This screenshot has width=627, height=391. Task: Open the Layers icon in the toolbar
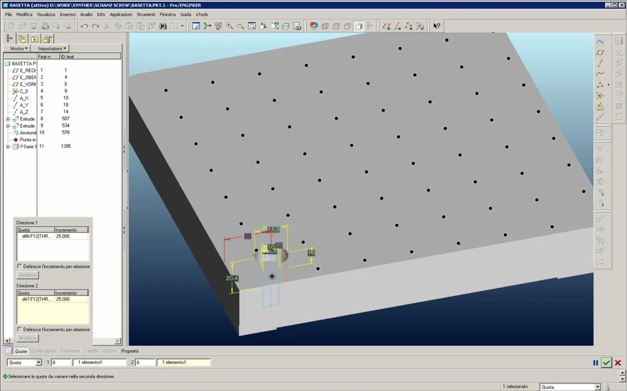pos(286,26)
